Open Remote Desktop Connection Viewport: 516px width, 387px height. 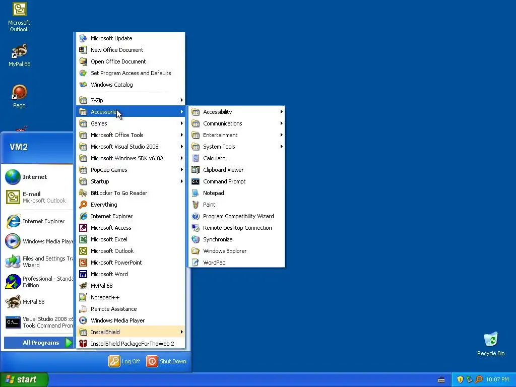click(237, 228)
